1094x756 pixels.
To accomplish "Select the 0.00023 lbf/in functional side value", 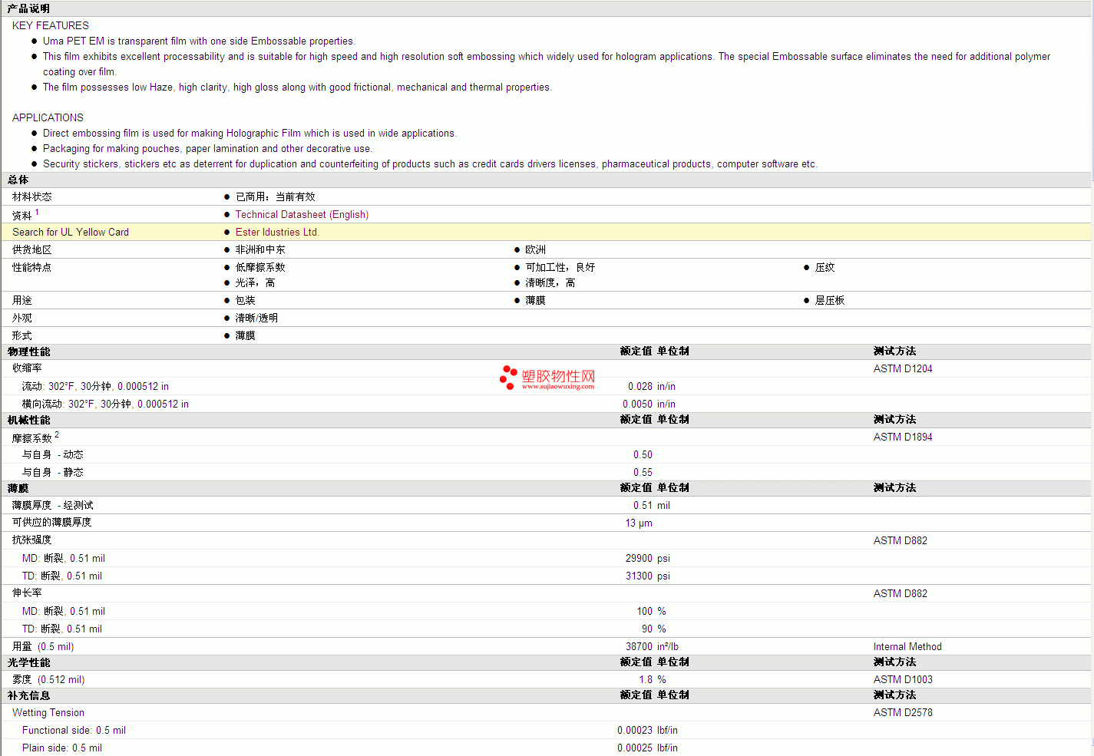I will pos(648,731).
